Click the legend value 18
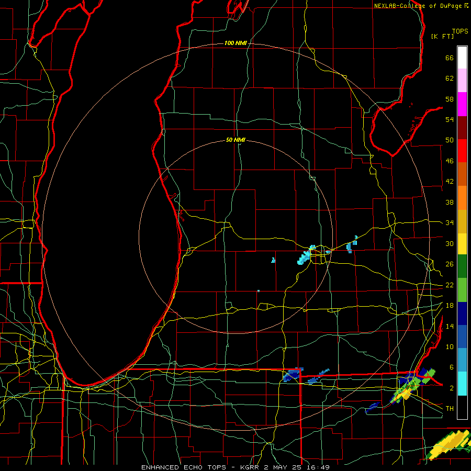 pyautogui.click(x=450, y=306)
